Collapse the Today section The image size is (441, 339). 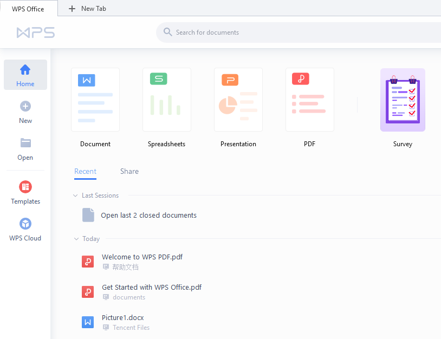click(x=76, y=239)
